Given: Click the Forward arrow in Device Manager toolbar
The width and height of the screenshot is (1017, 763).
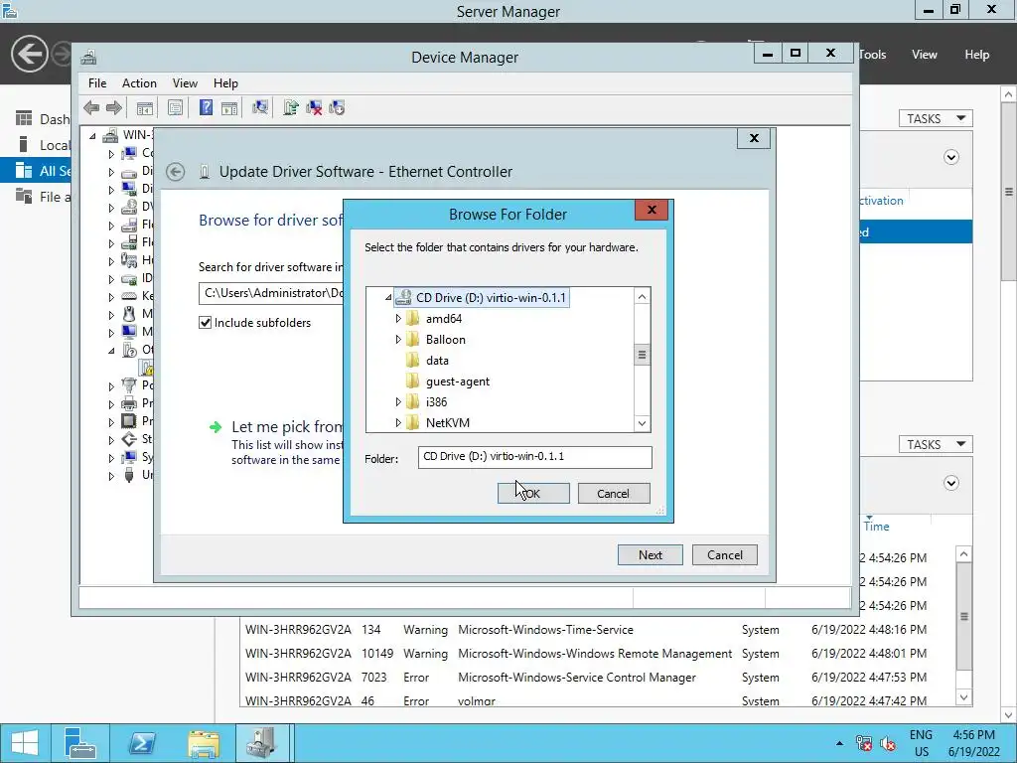Looking at the screenshot, I should 113,107.
